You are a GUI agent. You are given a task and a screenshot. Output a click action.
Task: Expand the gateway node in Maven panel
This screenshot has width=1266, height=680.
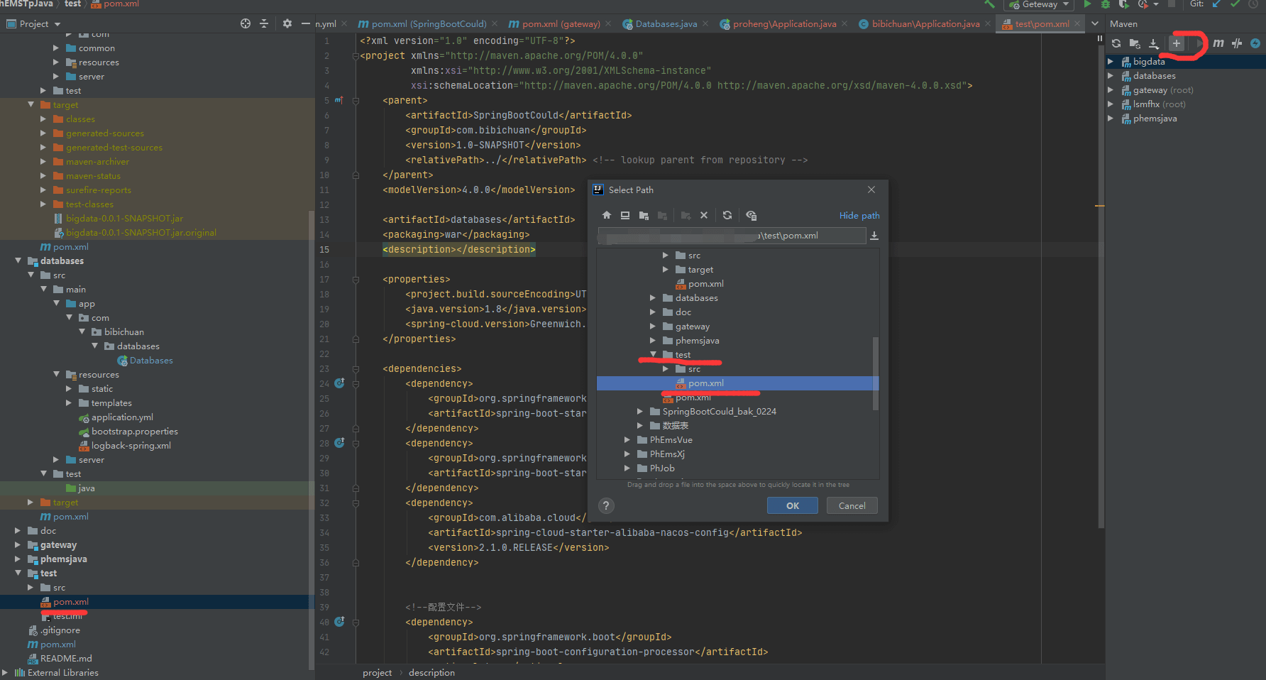coord(1111,90)
